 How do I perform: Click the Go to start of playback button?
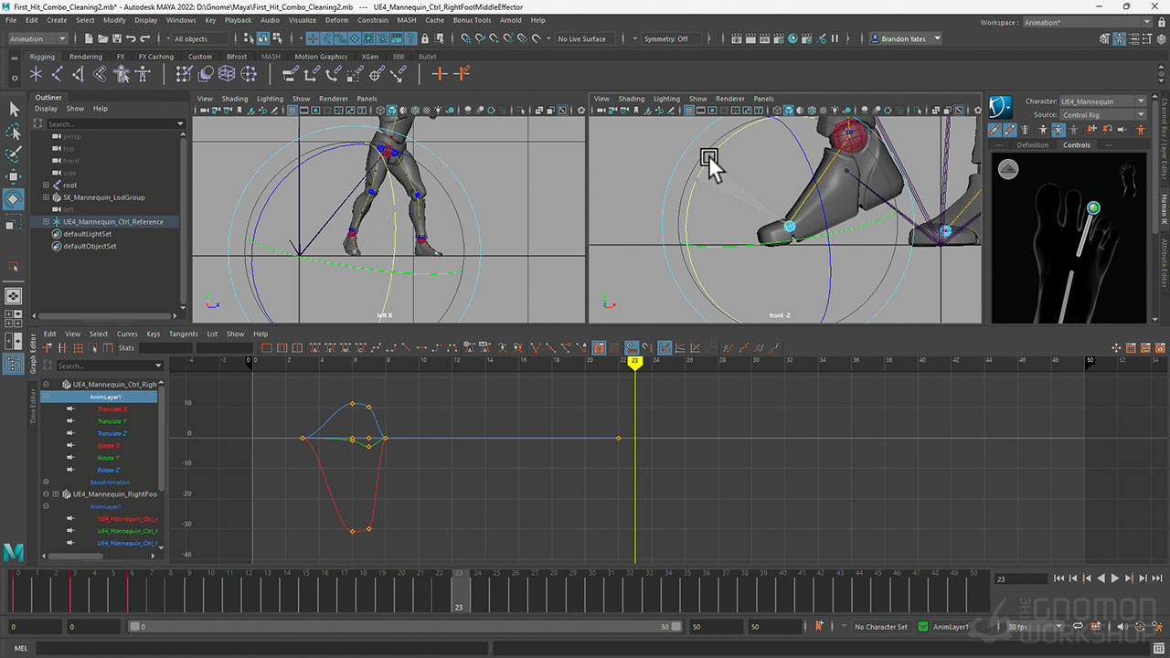[x=1058, y=578]
